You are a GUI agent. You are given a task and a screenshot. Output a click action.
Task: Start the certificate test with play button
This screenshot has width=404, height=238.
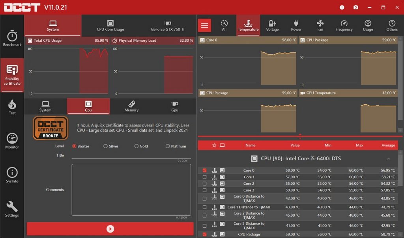110,229
